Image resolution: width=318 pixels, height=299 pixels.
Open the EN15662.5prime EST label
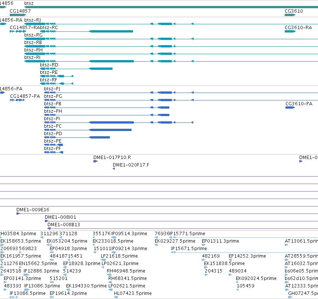tap(38, 264)
